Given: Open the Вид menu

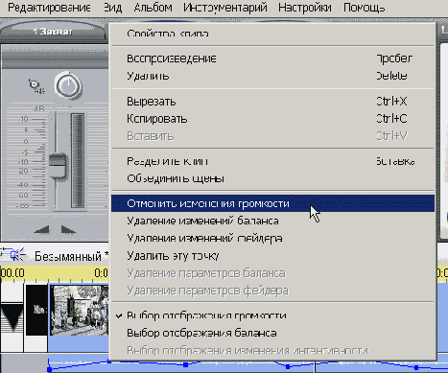Looking at the screenshot, I should pyautogui.click(x=113, y=8).
